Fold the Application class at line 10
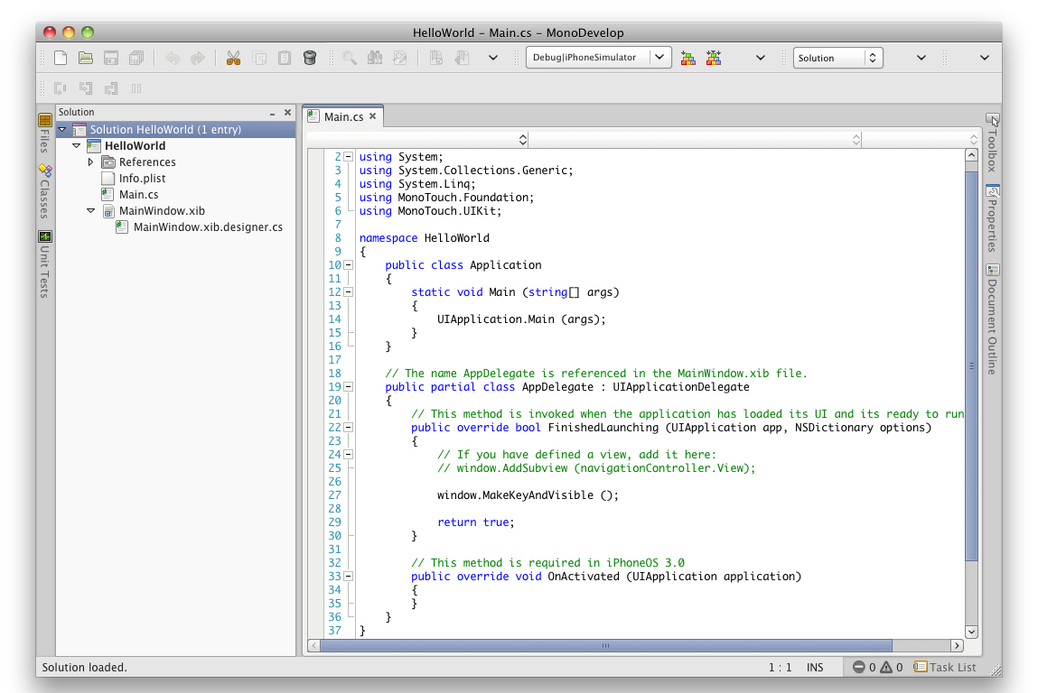 [348, 265]
